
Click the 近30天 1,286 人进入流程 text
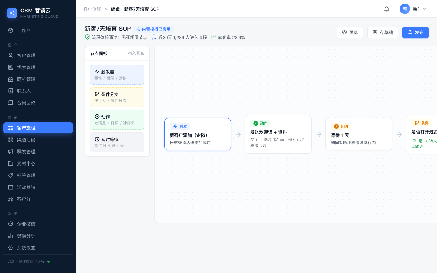pos(183,38)
